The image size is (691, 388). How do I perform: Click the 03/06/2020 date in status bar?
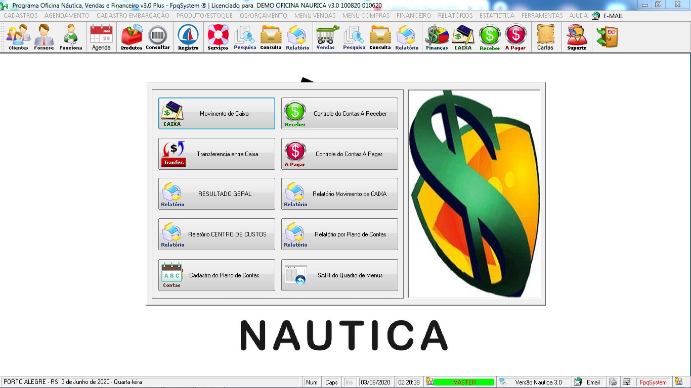376,382
